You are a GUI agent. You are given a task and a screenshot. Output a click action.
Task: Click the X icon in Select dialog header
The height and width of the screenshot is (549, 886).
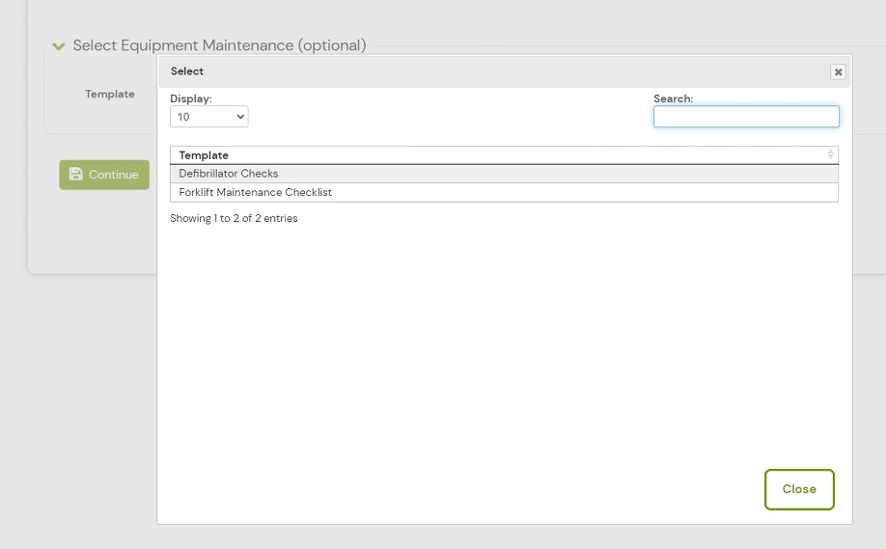tap(838, 71)
